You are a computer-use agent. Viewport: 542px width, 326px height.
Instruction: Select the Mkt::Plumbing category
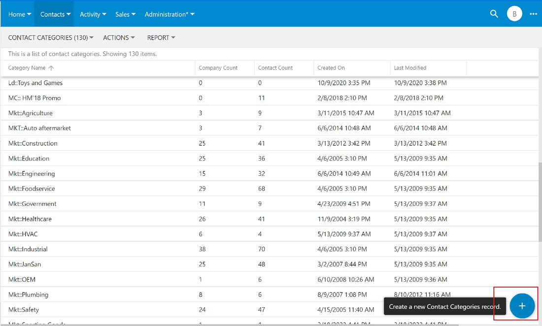(29, 294)
